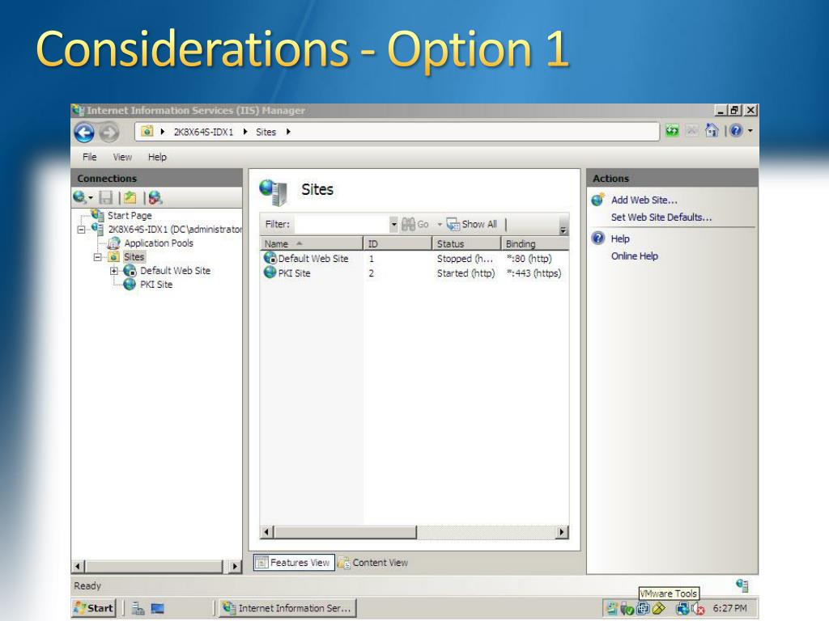The height and width of the screenshot is (621, 829).
Task: Sort list by ID column header
Action: 397,243
